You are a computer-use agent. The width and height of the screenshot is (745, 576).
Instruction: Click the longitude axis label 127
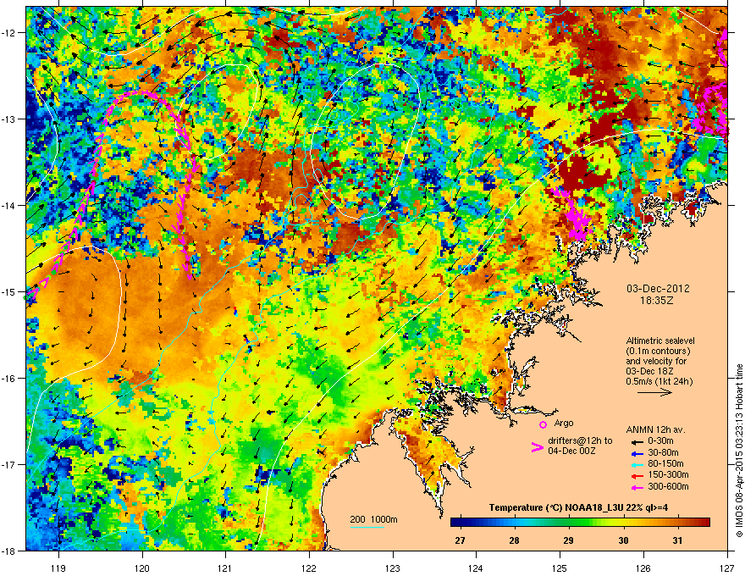[x=727, y=568]
